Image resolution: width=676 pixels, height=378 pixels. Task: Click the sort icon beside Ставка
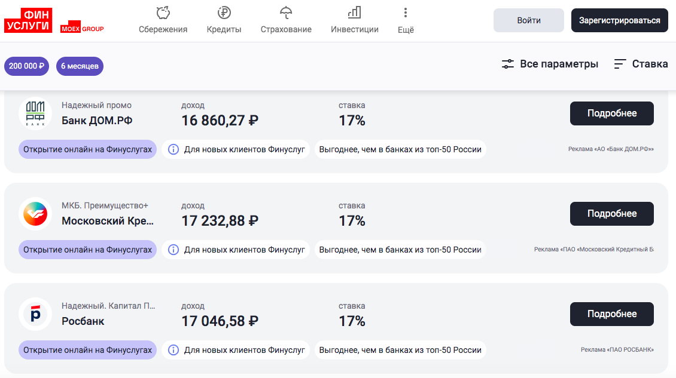point(620,64)
